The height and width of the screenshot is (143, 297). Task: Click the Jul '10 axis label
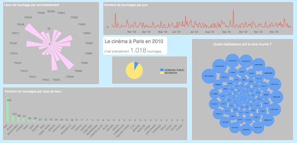pyautogui.click(x=194, y=32)
